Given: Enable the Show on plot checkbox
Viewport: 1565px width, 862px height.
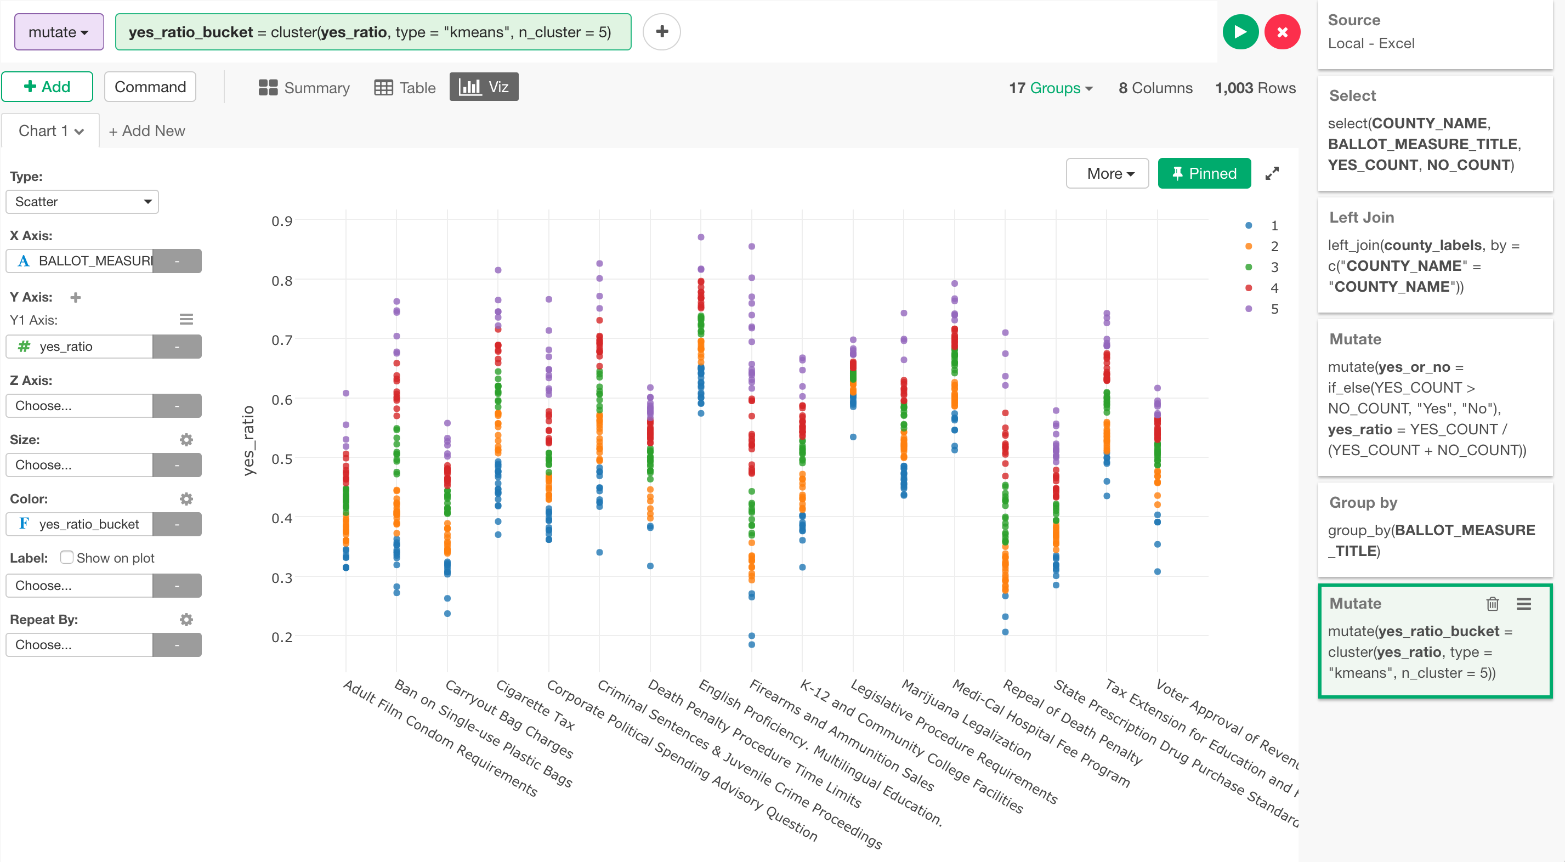Looking at the screenshot, I should pyautogui.click(x=67, y=557).
